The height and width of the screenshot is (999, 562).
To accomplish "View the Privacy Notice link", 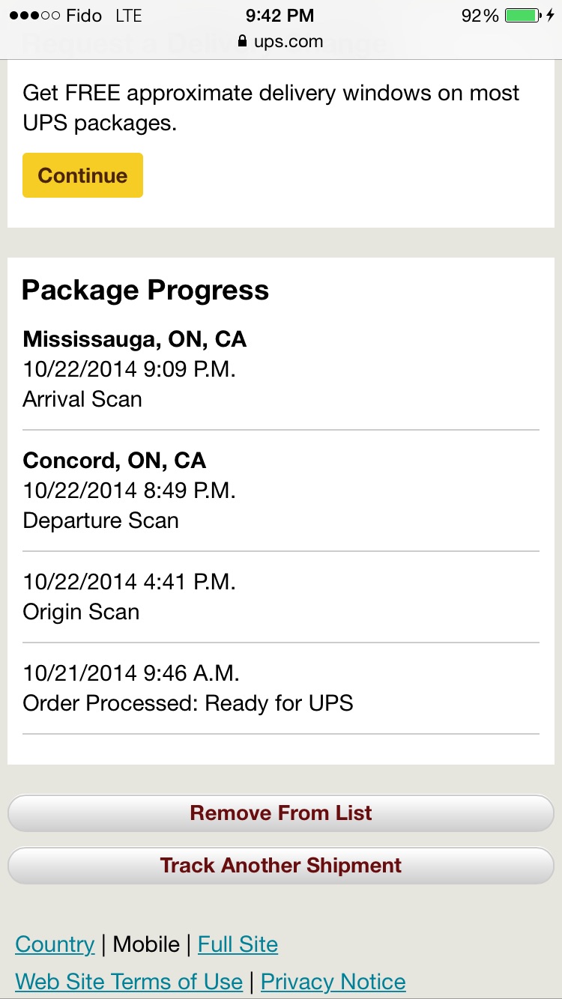I will [x=333, y=982].
